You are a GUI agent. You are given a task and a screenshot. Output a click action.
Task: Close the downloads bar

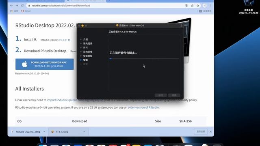click(211, 131)
